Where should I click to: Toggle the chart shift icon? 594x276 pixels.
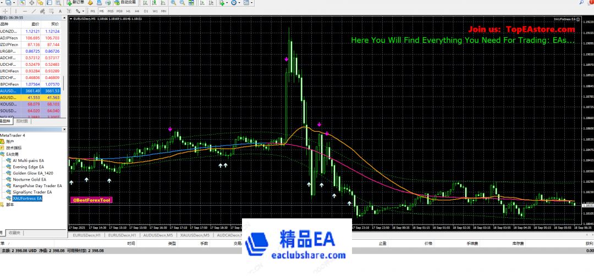211,3
